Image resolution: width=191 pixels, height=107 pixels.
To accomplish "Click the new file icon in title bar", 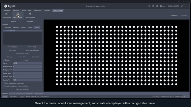I will [149, 6].
